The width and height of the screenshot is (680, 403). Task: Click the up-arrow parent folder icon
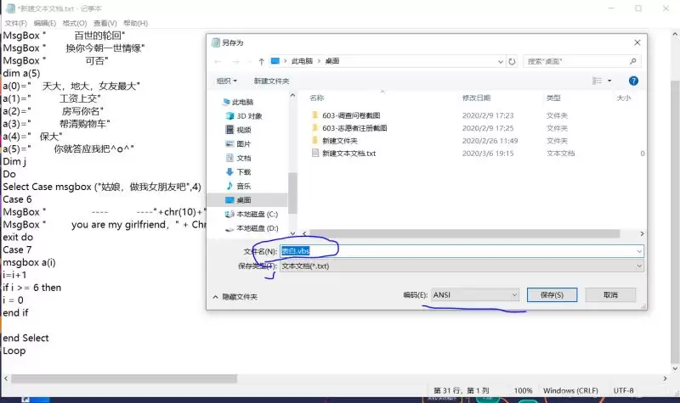point(261,61)
